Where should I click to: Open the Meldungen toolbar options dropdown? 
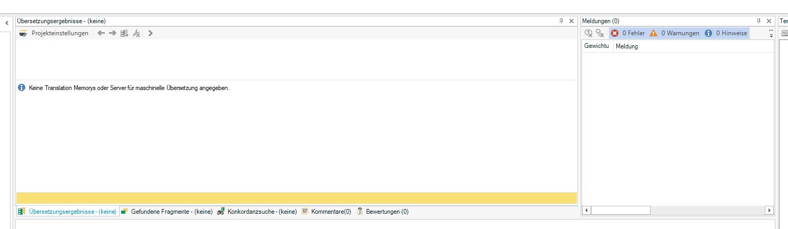(771, 34)
